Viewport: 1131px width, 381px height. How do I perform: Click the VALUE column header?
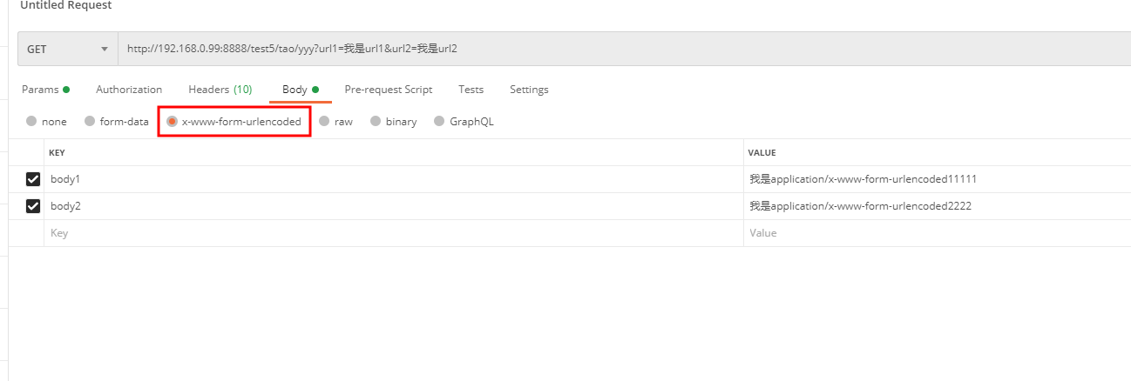[x=762, y=152]
